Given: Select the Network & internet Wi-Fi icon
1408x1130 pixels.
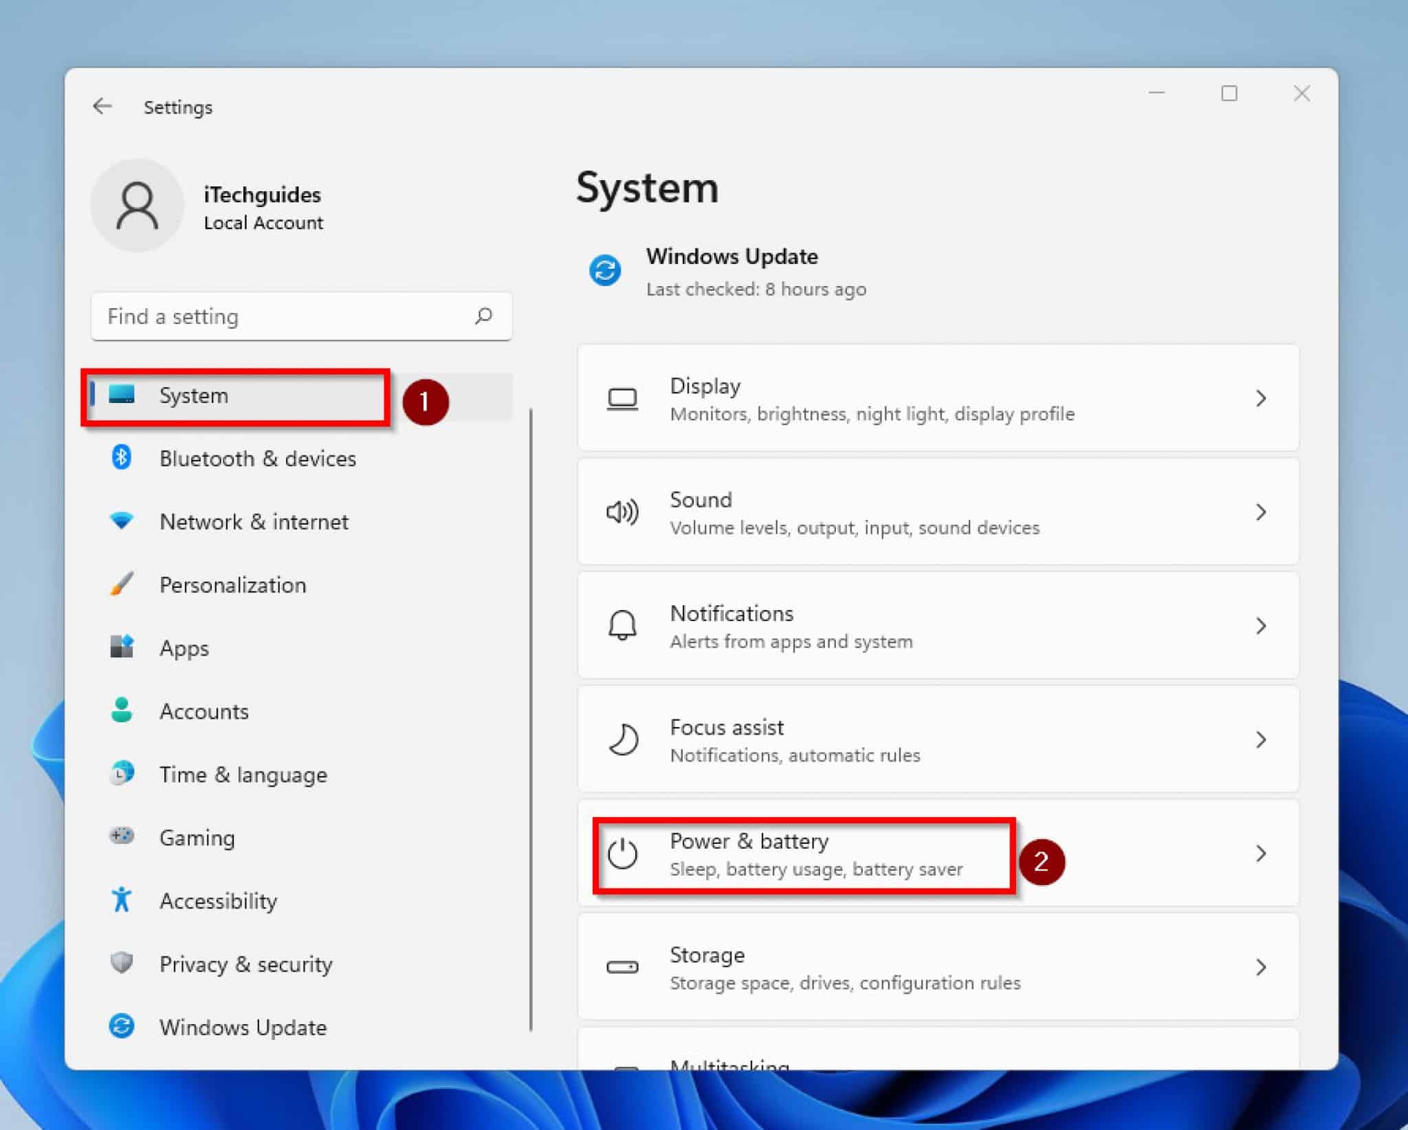Looking at the screenshot, I should coord(122,521).
